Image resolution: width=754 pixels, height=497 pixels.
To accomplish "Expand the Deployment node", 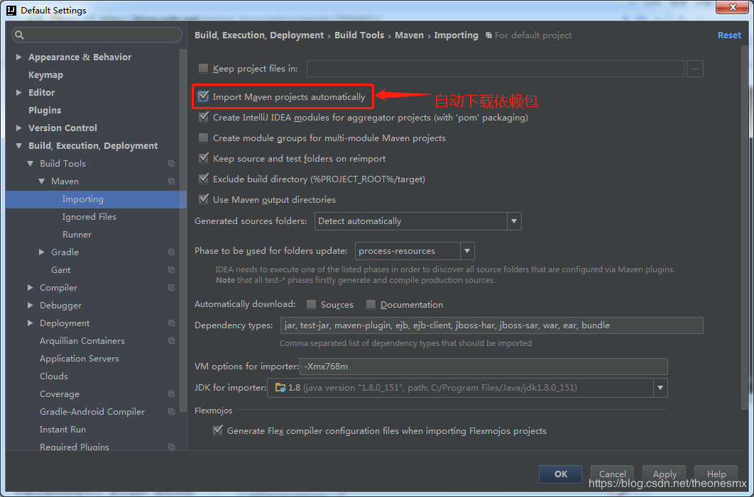I will coord(31,323).
